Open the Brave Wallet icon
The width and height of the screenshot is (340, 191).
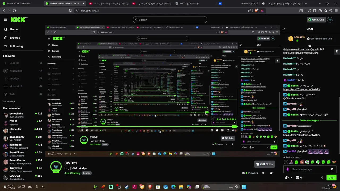click(x=320, y=11)
